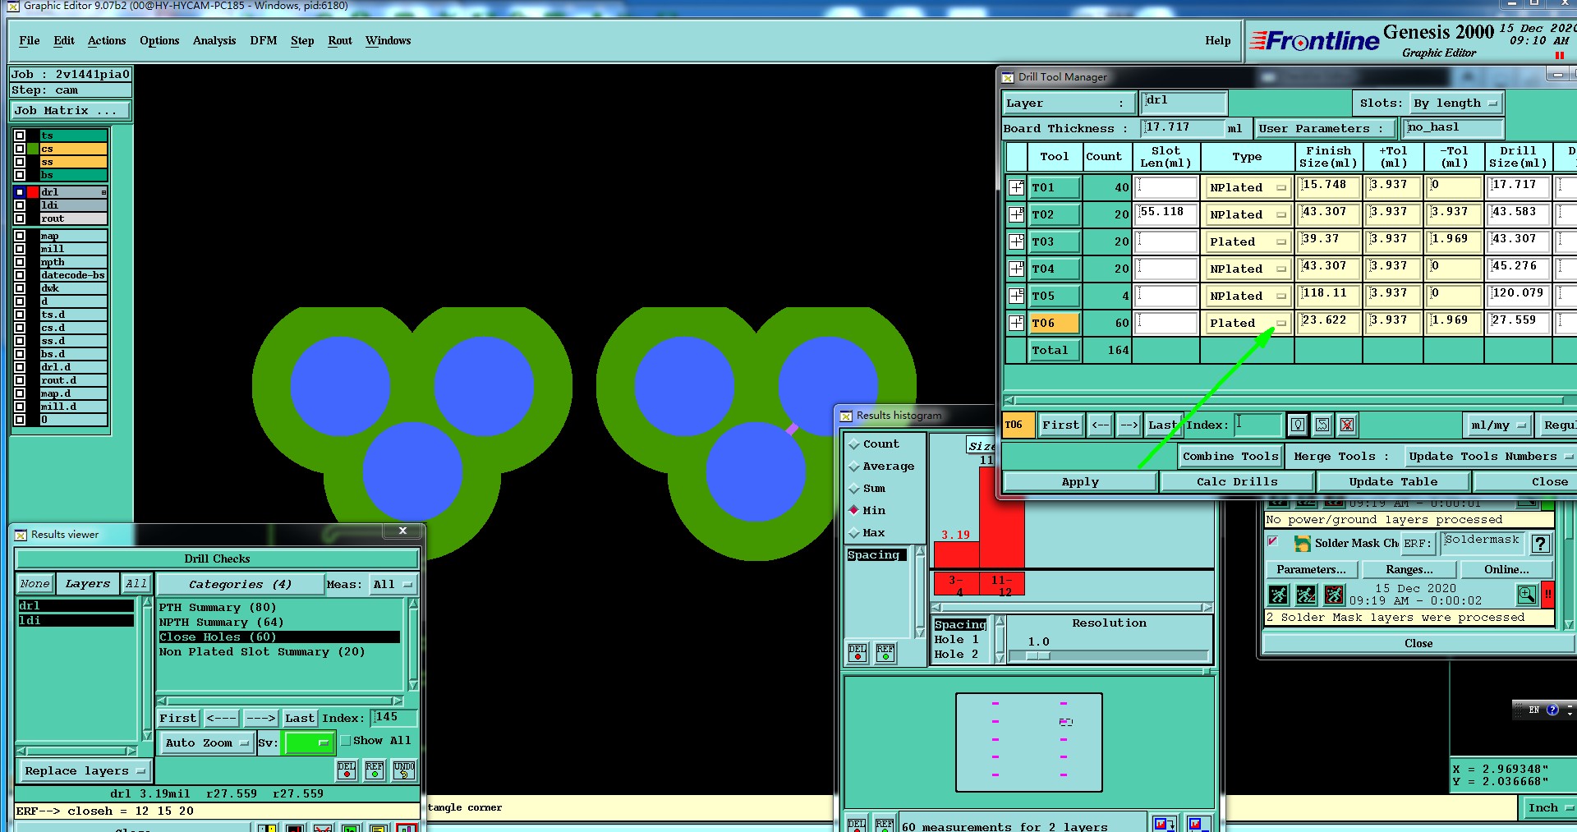Click the Resolution slider handle
Screen dimensions: 1577x832
point(1038,655)
